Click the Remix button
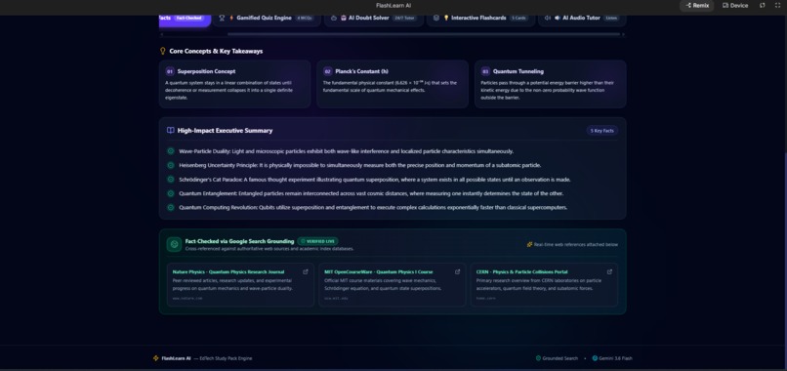The image size is (787, 371). tap(696, 6)
